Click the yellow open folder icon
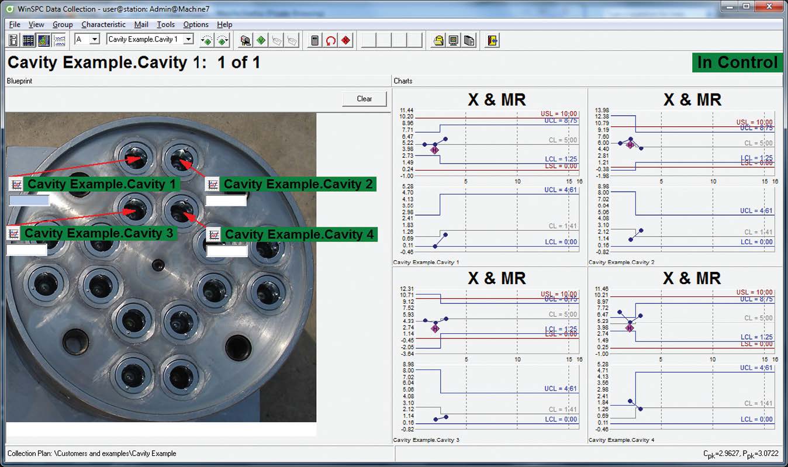Screen dimensions: 788x467 pos(438,40)
